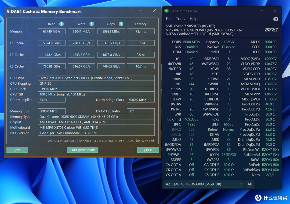The width and height of the screenshot is (290, 204).
Task: Expand the A2 memory module dropdown
Action: pyautogui.click(x=204, y=184)
